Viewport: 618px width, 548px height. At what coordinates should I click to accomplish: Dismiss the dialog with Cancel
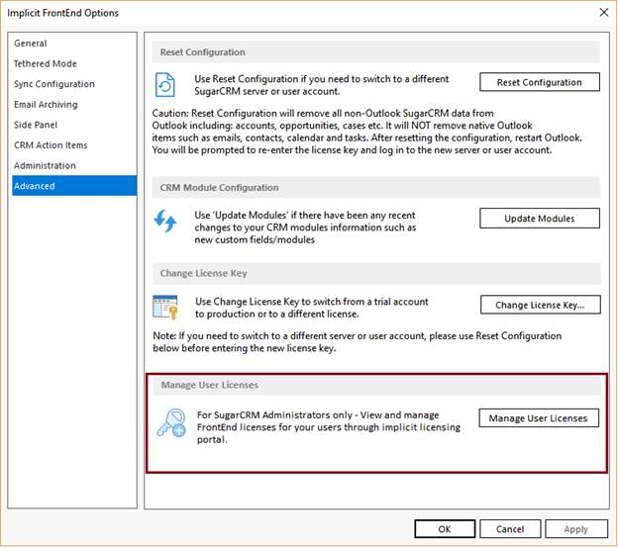coord(510,529)
